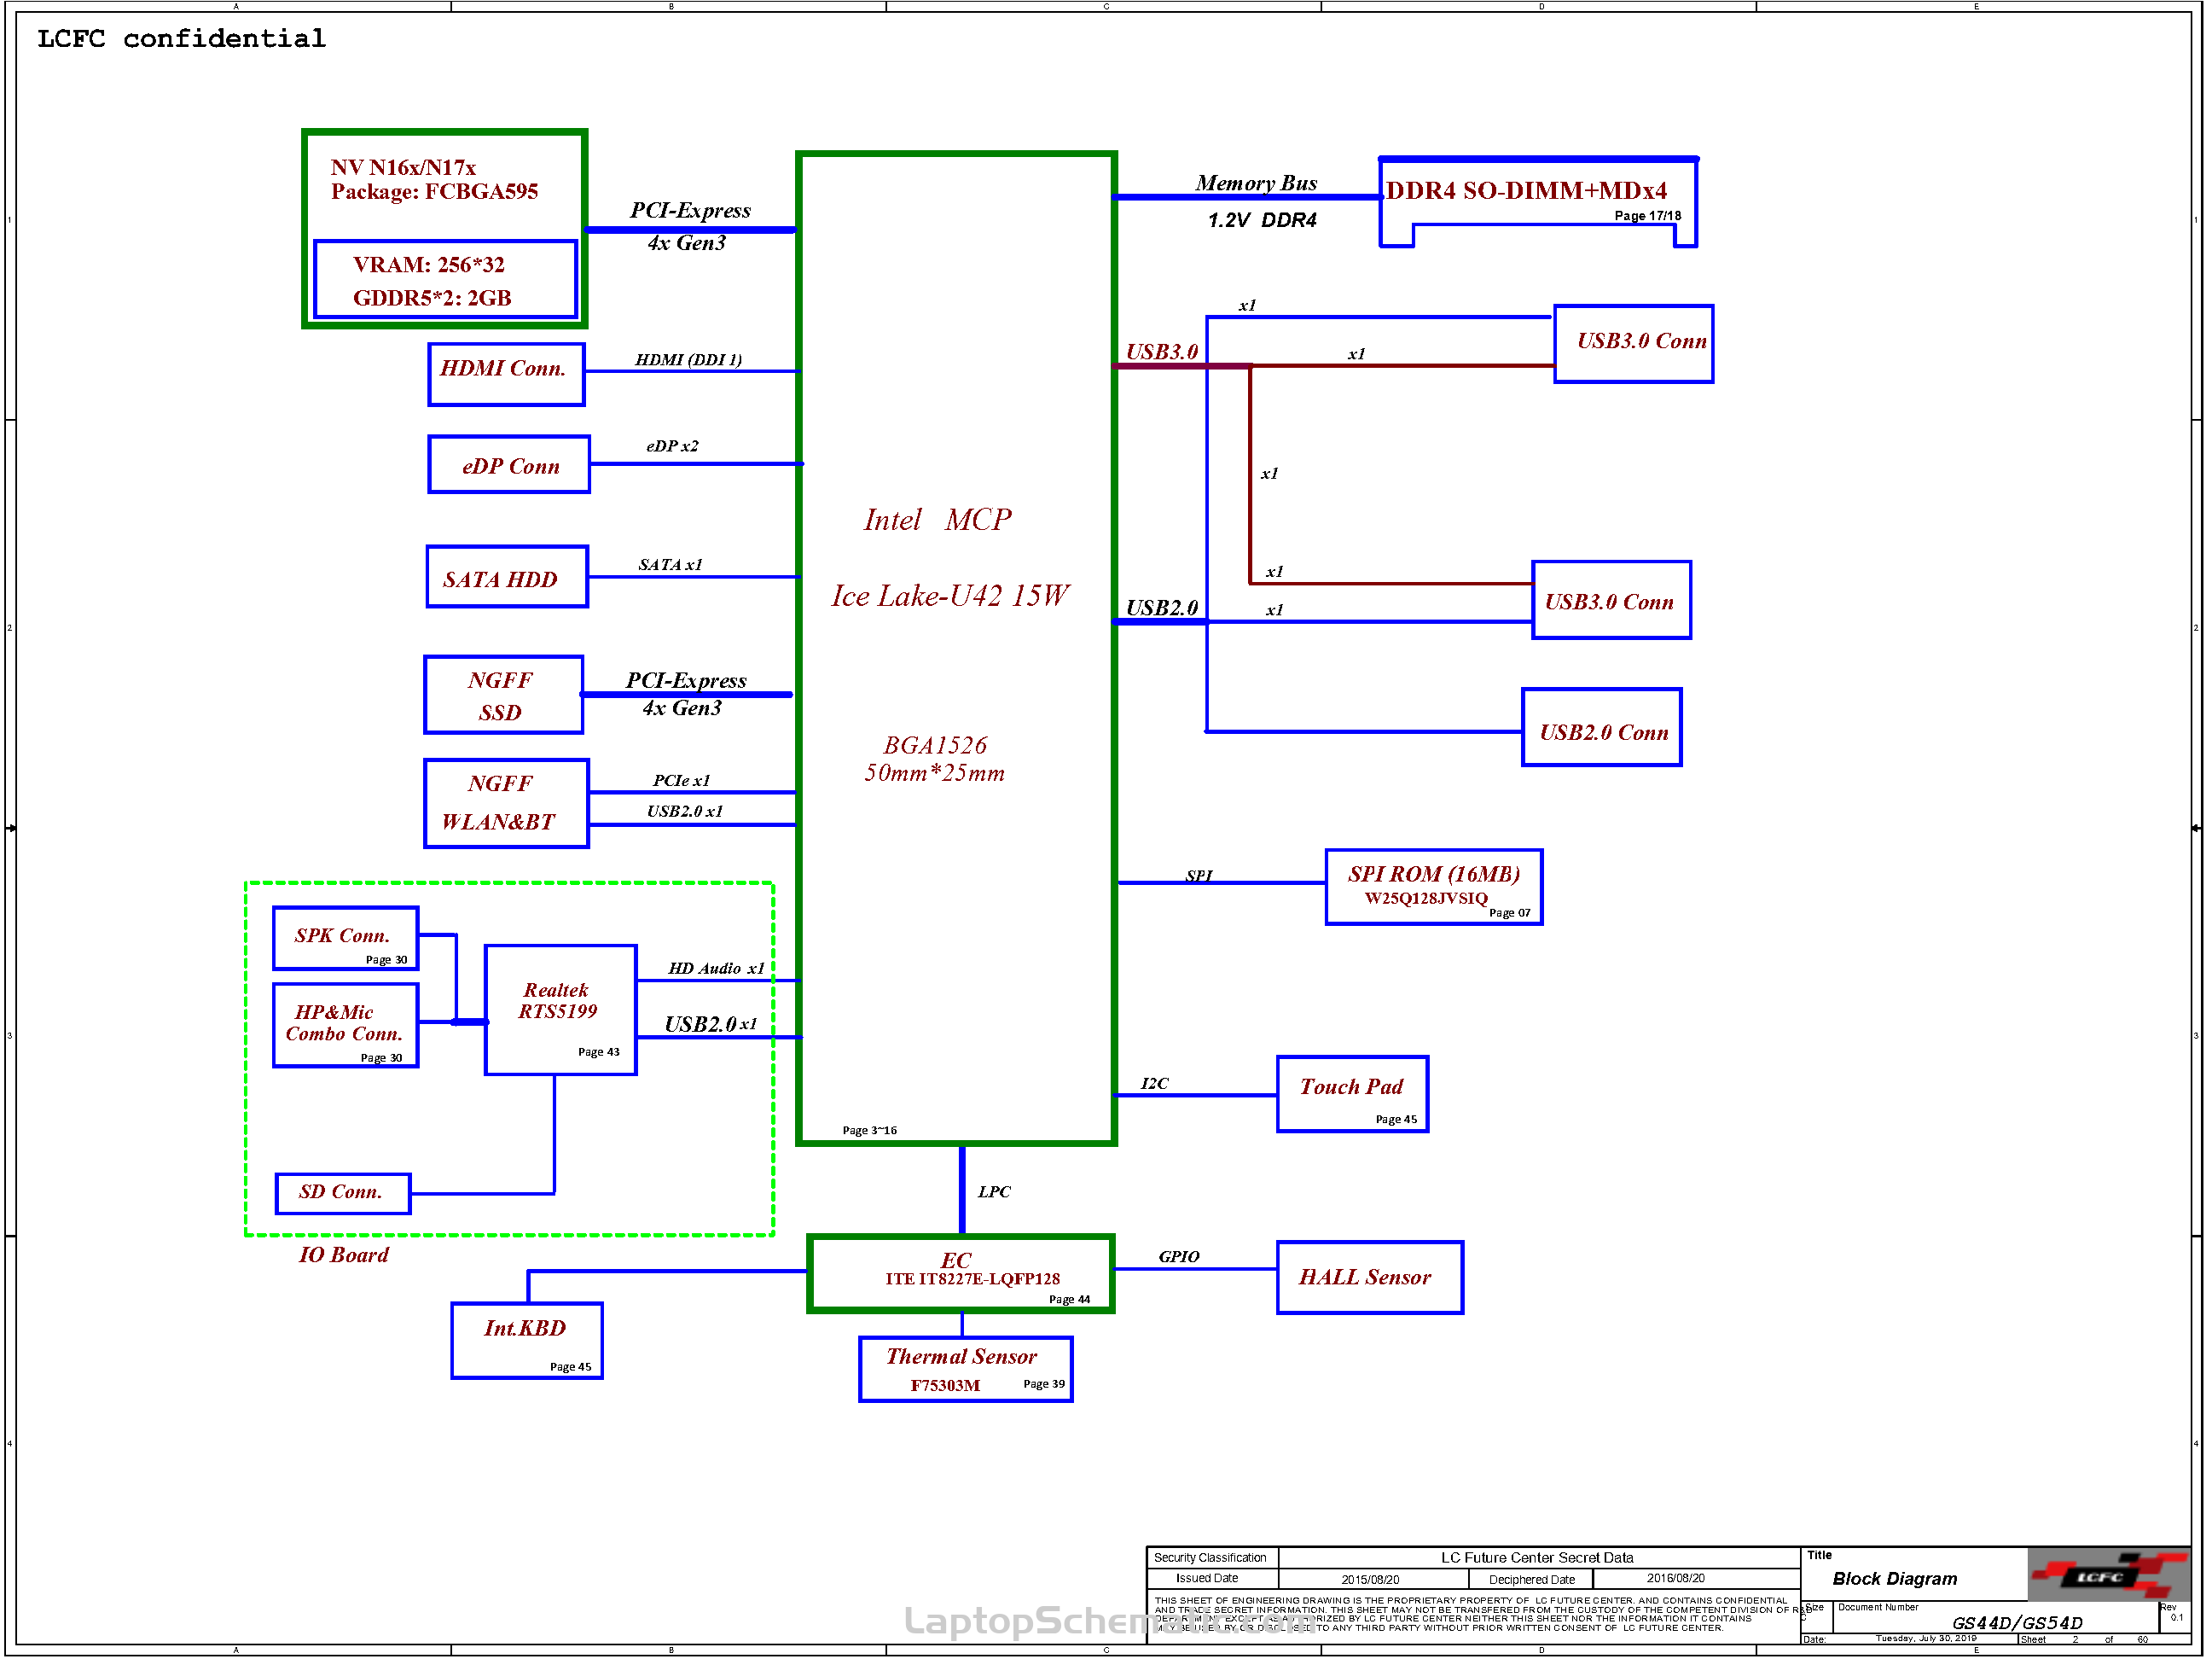2212x1659 pixels.
Task: Click the Memory Bus label
Action: [x=1256, y=183]
